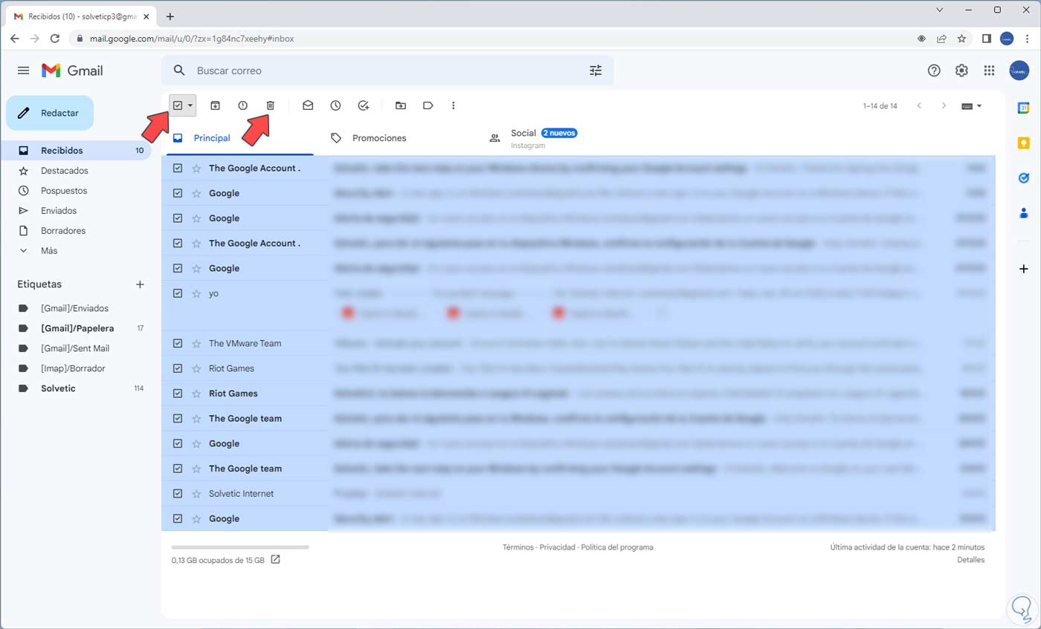1041x629 pixels.
Task: Go to older emails arrow
Action: pos(944,105)
